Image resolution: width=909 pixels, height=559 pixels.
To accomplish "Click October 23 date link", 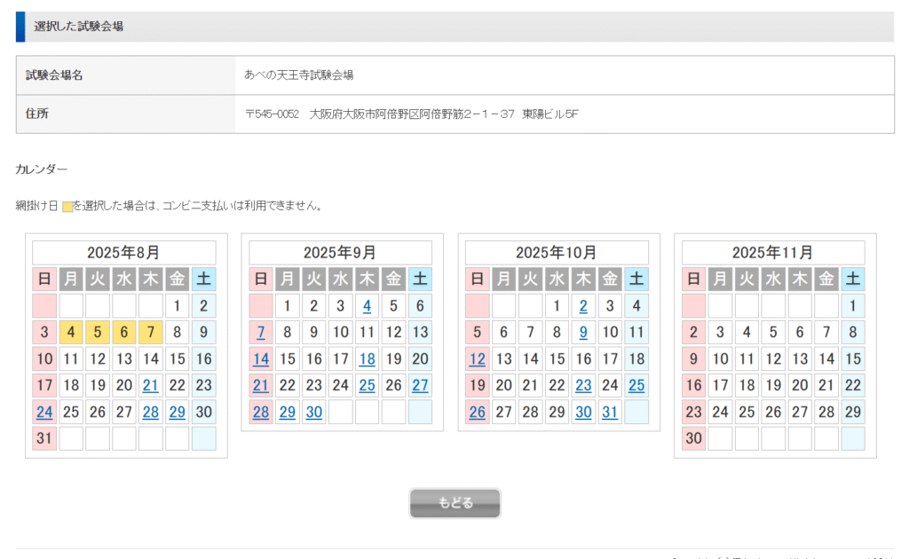I will 583,385.
